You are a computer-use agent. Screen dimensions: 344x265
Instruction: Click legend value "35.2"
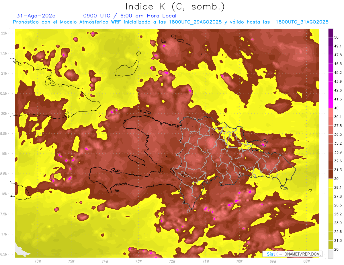coord(338,143)
